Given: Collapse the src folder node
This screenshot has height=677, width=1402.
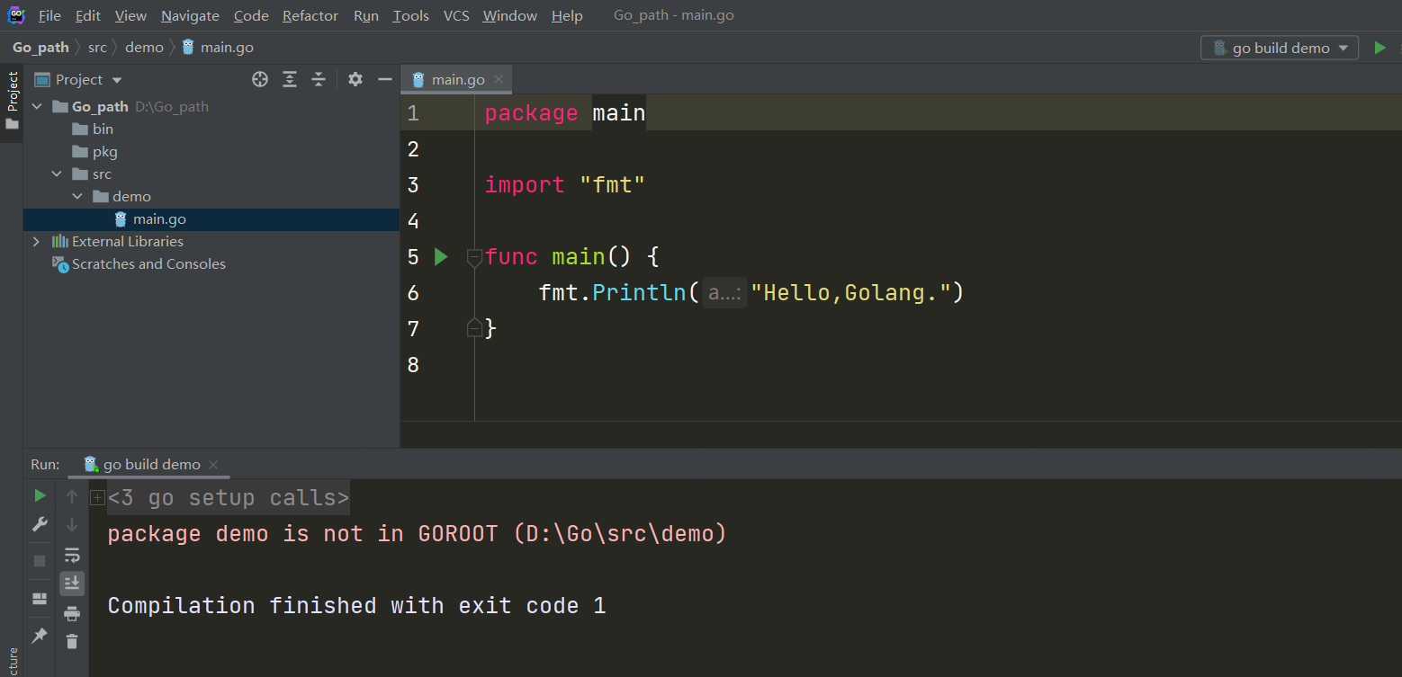Looking at the screenshot, I should click(58, 174).
